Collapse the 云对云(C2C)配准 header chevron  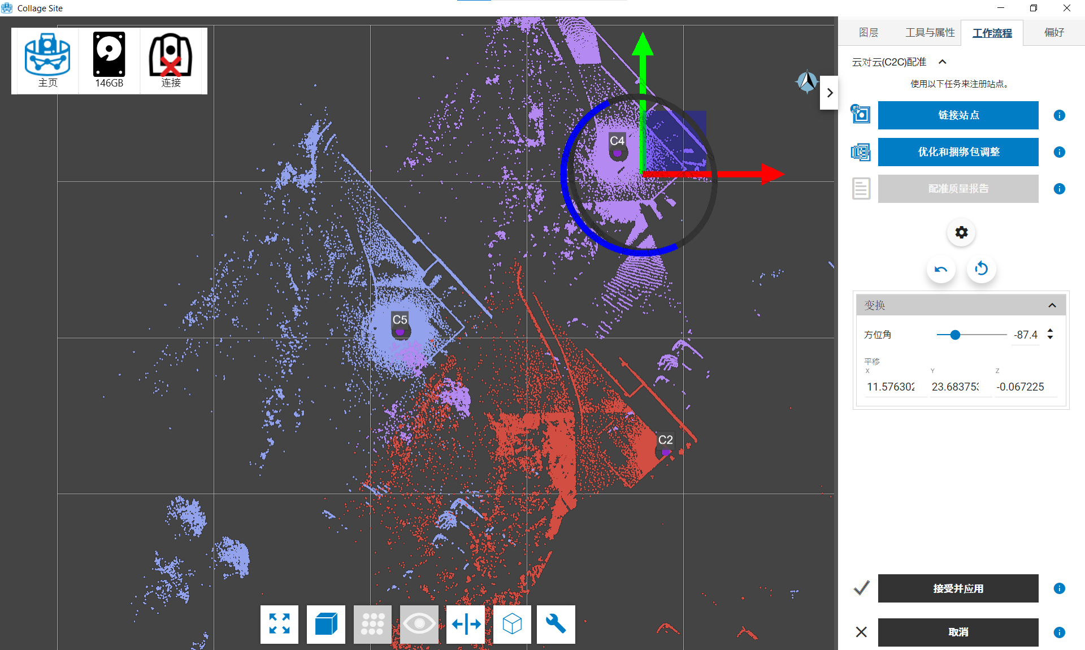(x=942, y=62)
